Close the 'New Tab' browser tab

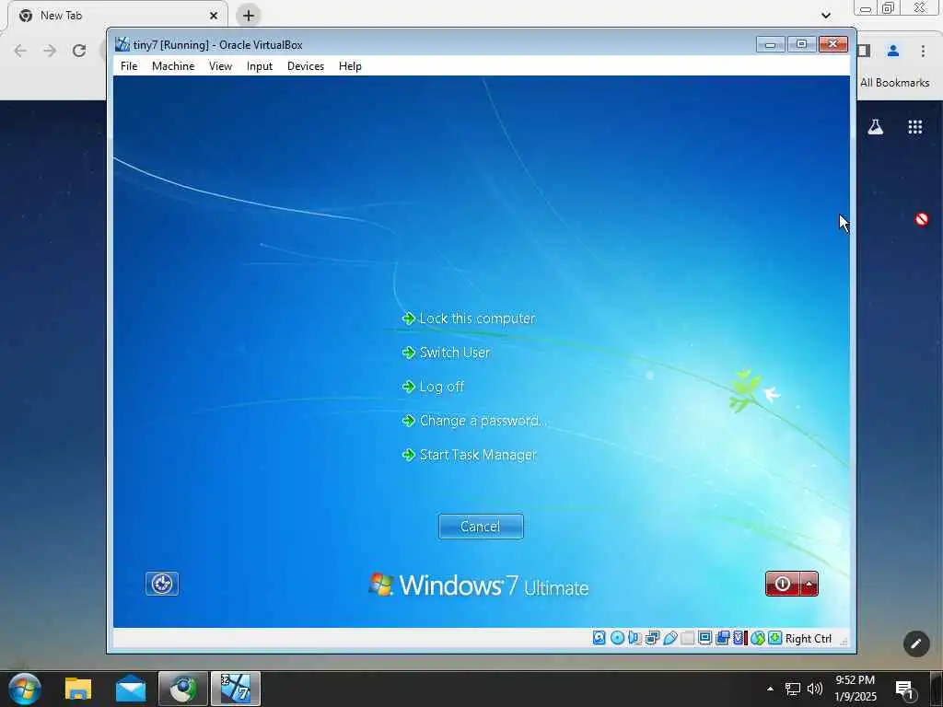pyautogui.click(x=214, y=16)
